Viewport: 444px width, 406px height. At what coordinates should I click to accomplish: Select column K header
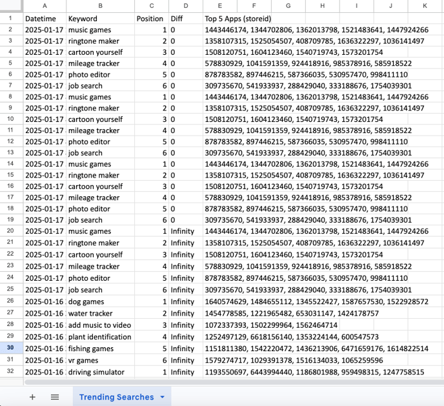click(425, 6)
